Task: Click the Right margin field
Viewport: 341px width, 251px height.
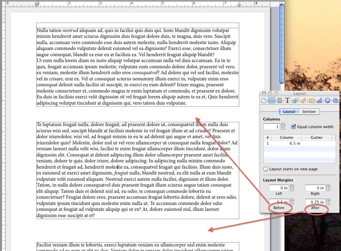Action: (315, 188)
